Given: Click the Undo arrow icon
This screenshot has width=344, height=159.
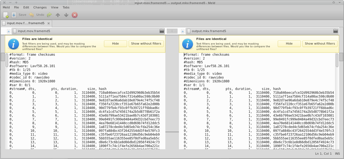Looking at the screenshot, I should (x=31, y=15).
